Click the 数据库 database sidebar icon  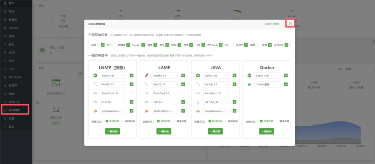[5, 20]
